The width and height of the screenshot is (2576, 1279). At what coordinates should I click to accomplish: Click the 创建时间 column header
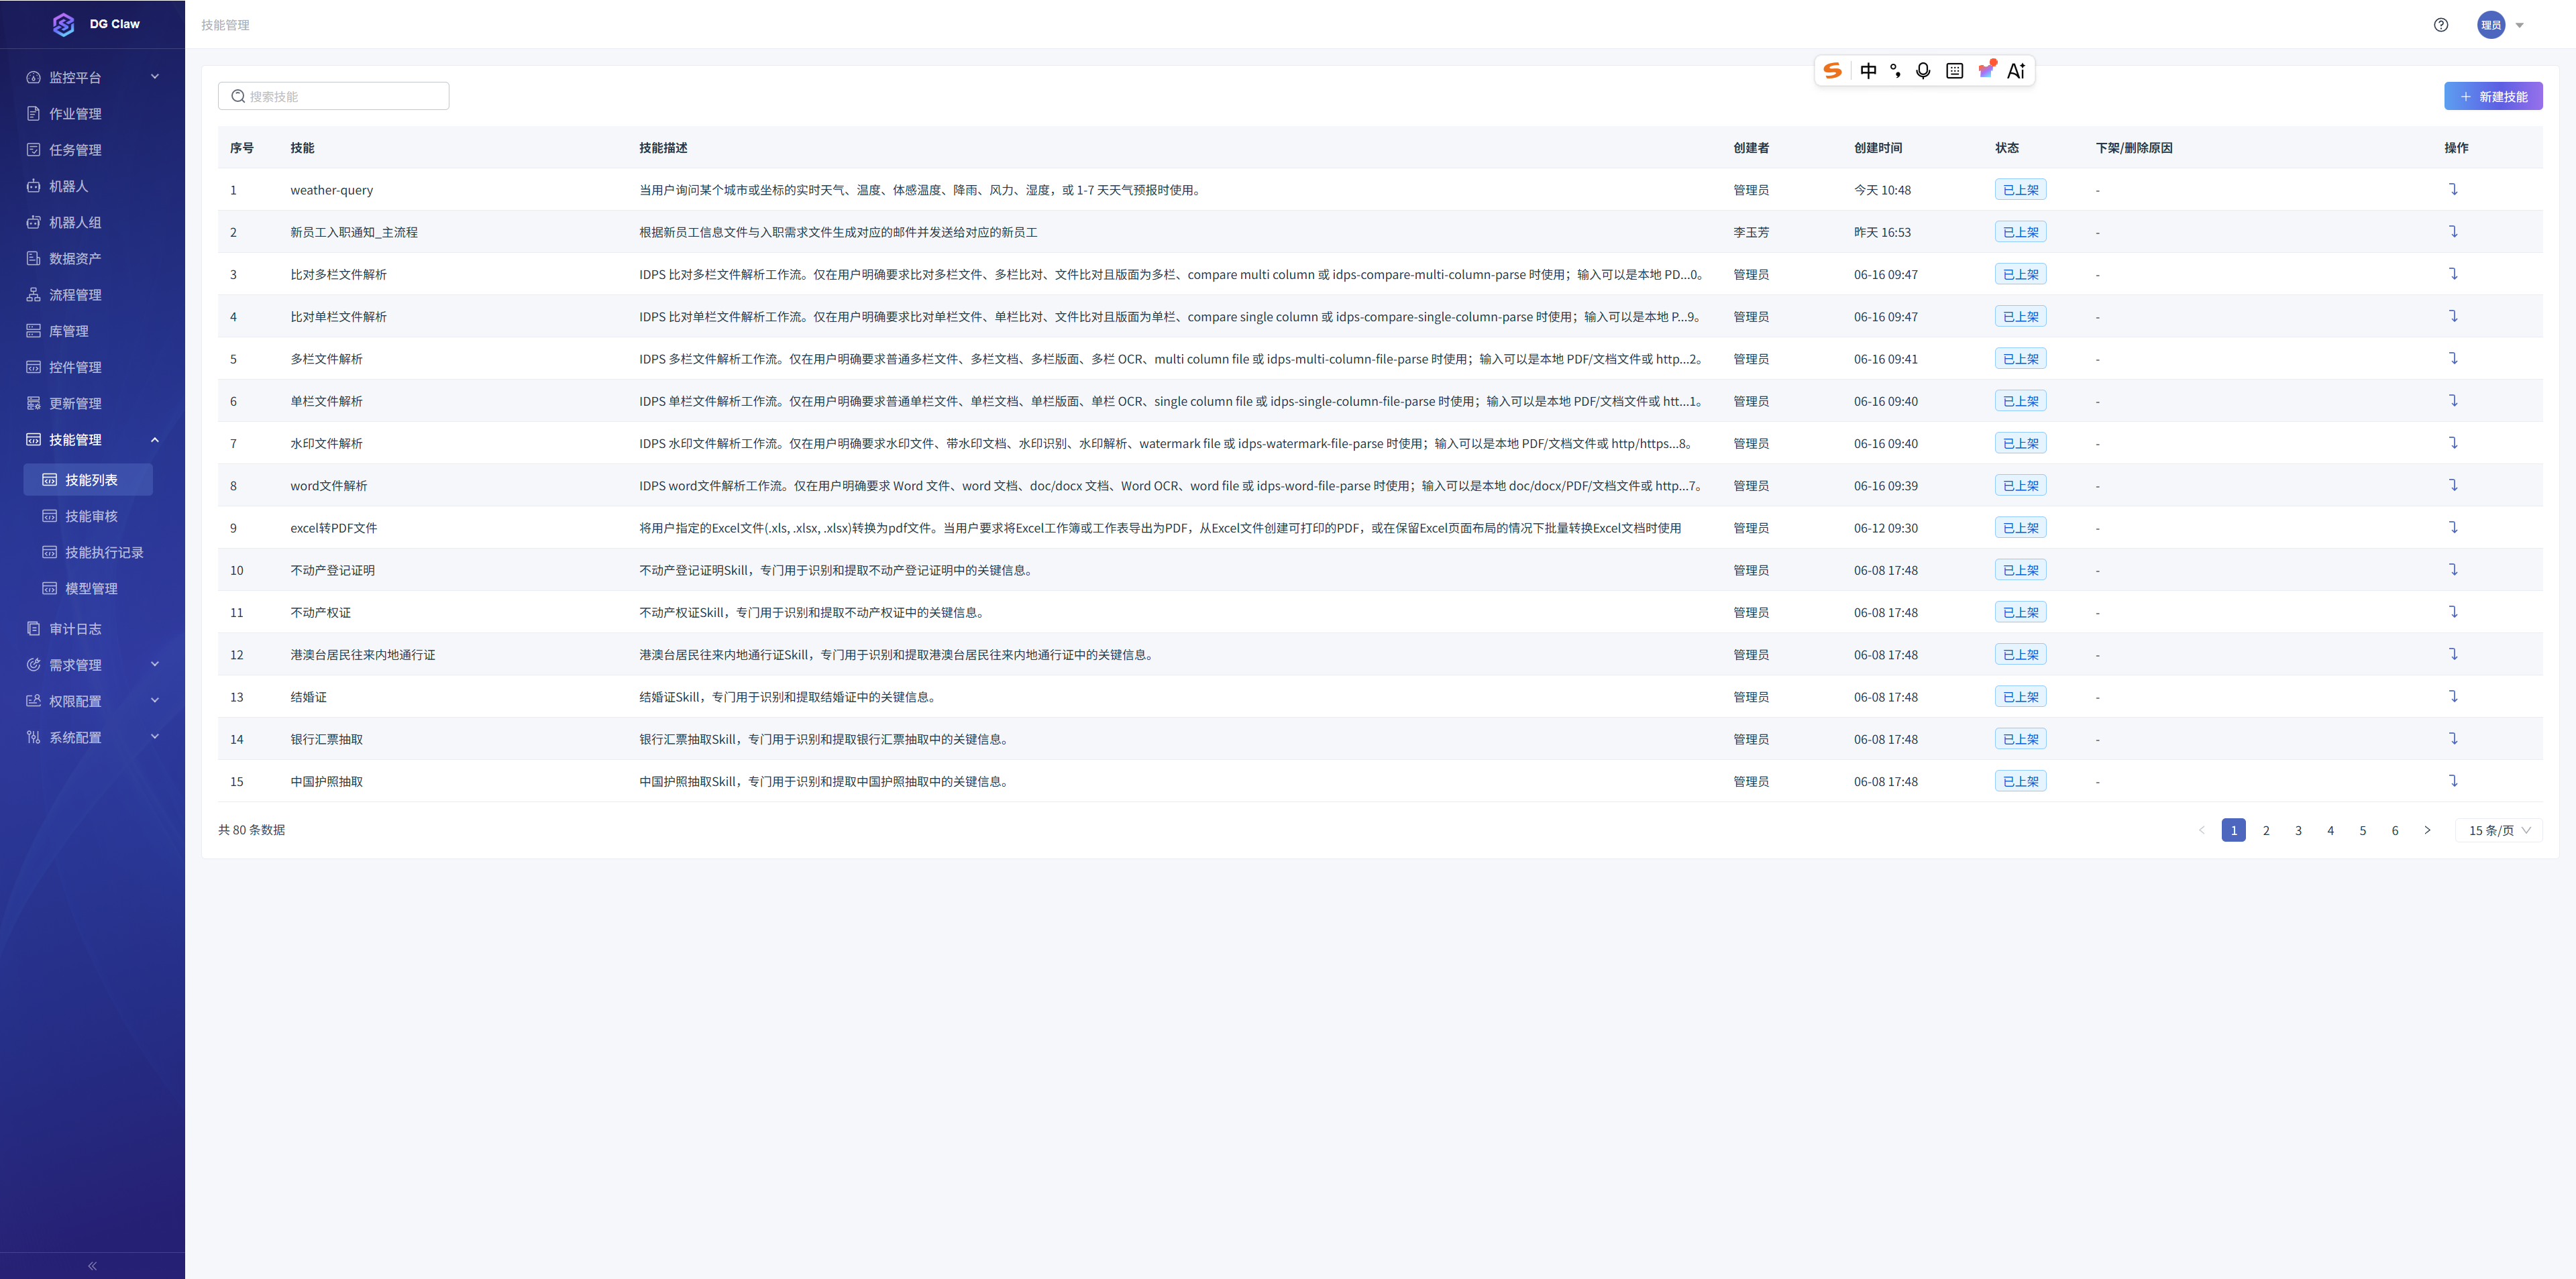[1878, 148]
